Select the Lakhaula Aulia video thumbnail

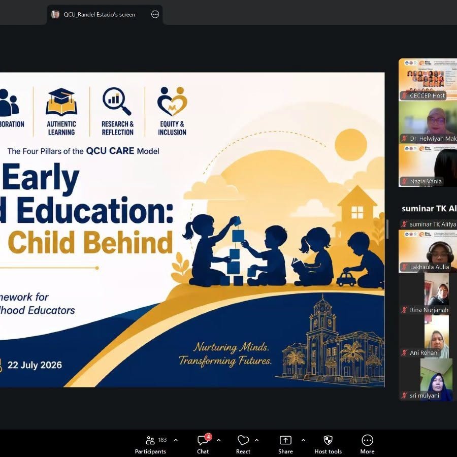coord(428,251)
